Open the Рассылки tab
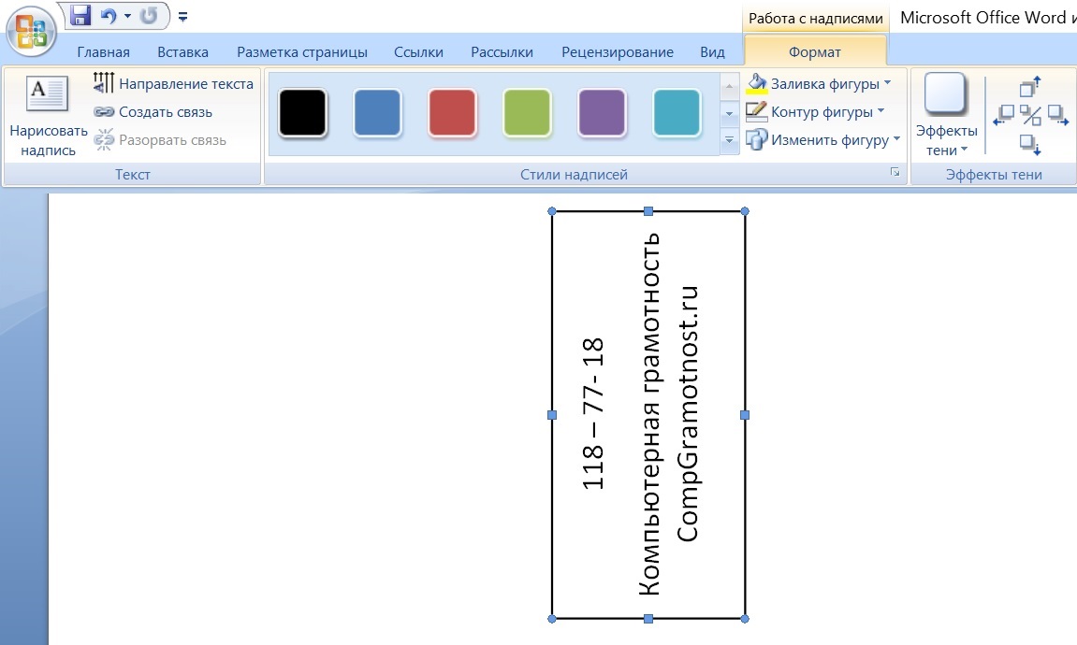The image size is (1077, 645). (x=502, y=52)
